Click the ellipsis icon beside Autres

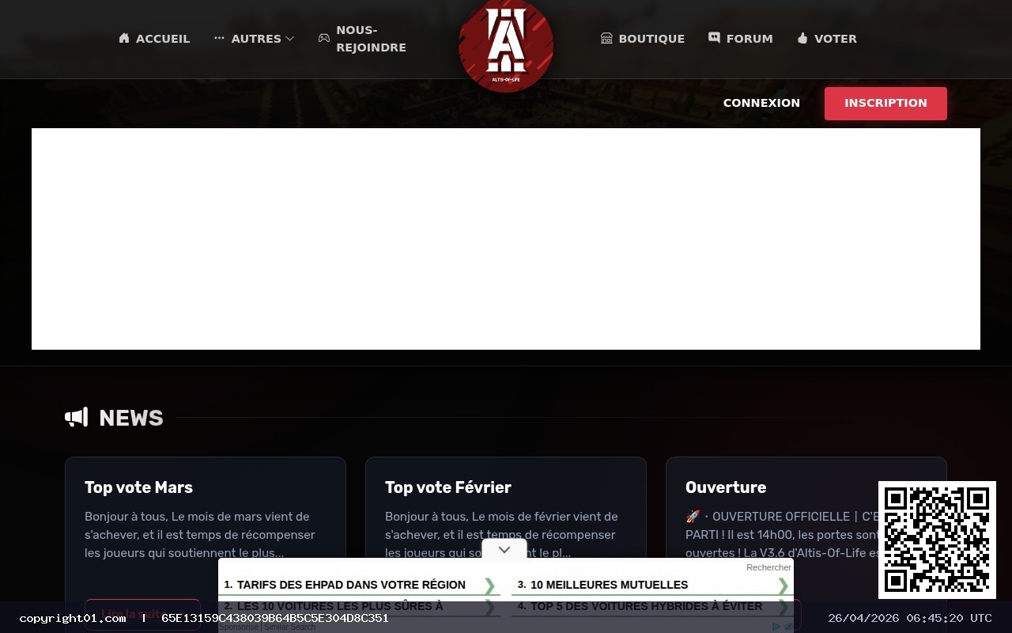(x=219, y=38)
